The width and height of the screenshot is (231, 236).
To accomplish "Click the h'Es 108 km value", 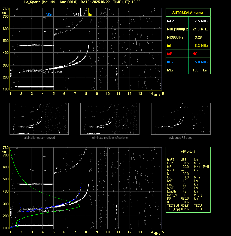I will coord(200,70).
